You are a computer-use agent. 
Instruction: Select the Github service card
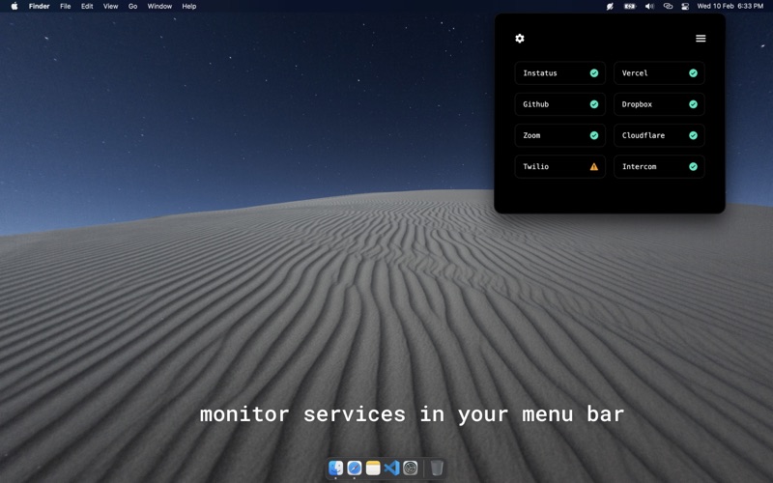[560, 104]
